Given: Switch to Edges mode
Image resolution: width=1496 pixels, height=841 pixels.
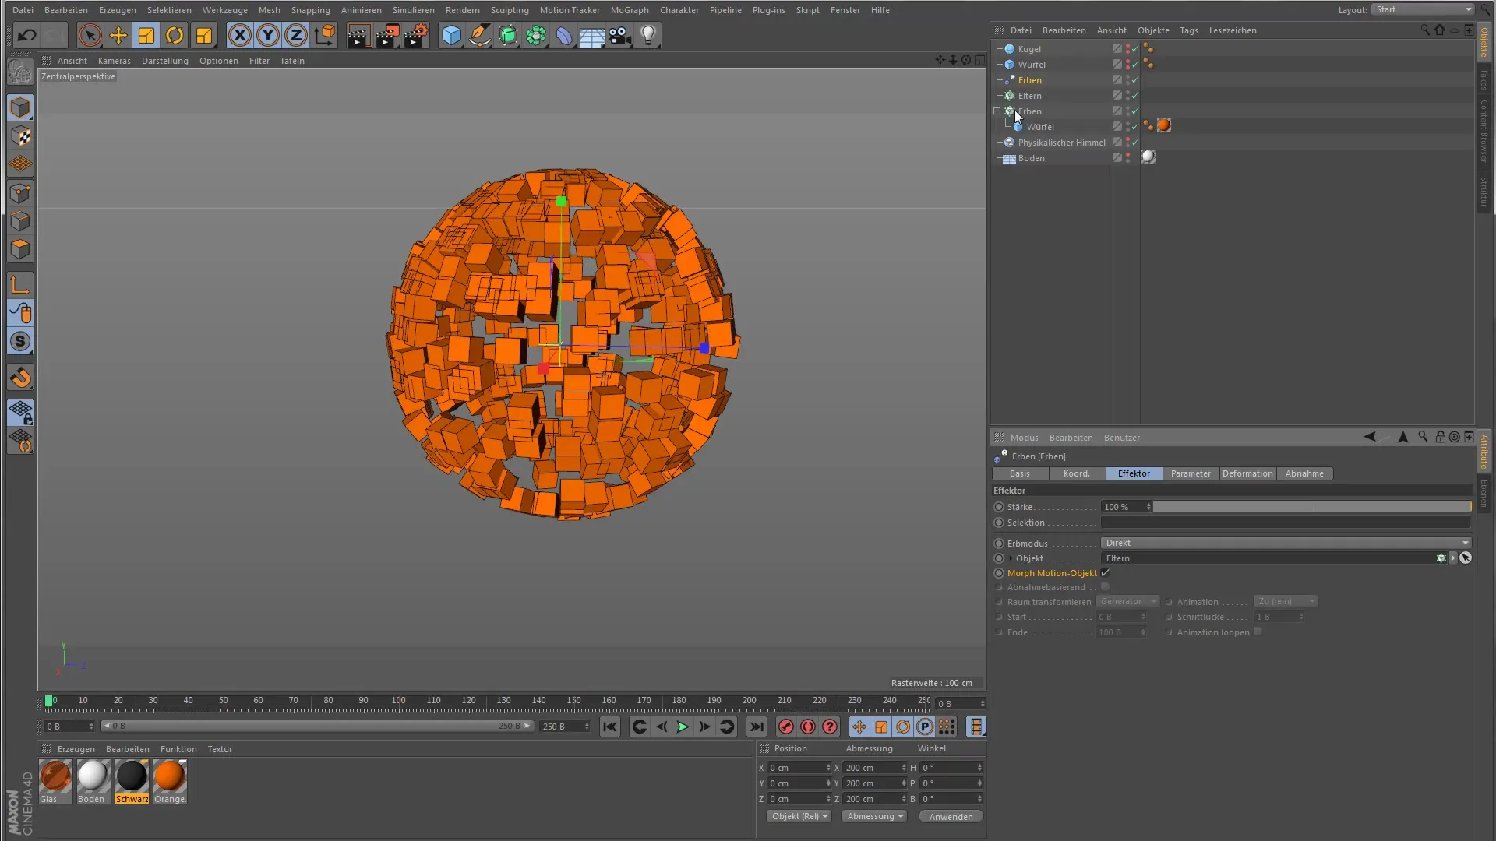Looking at the screenshot, I should (20, 221).
